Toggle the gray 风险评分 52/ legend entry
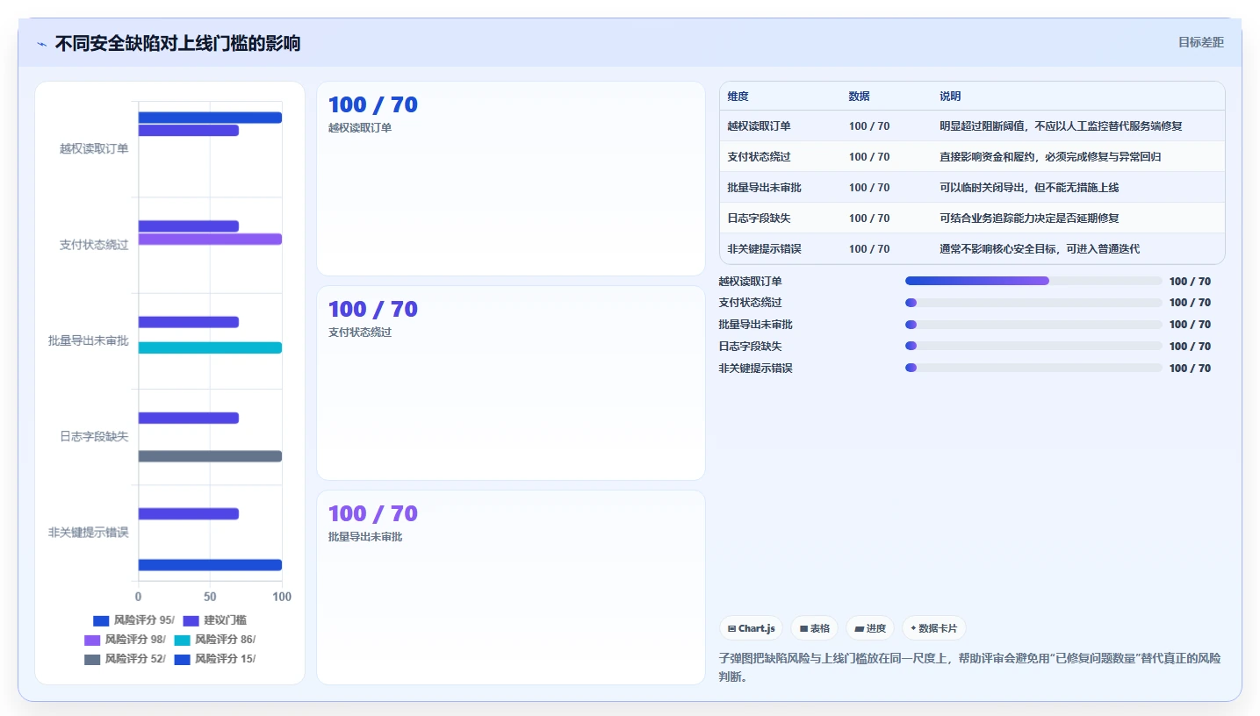 125,659
